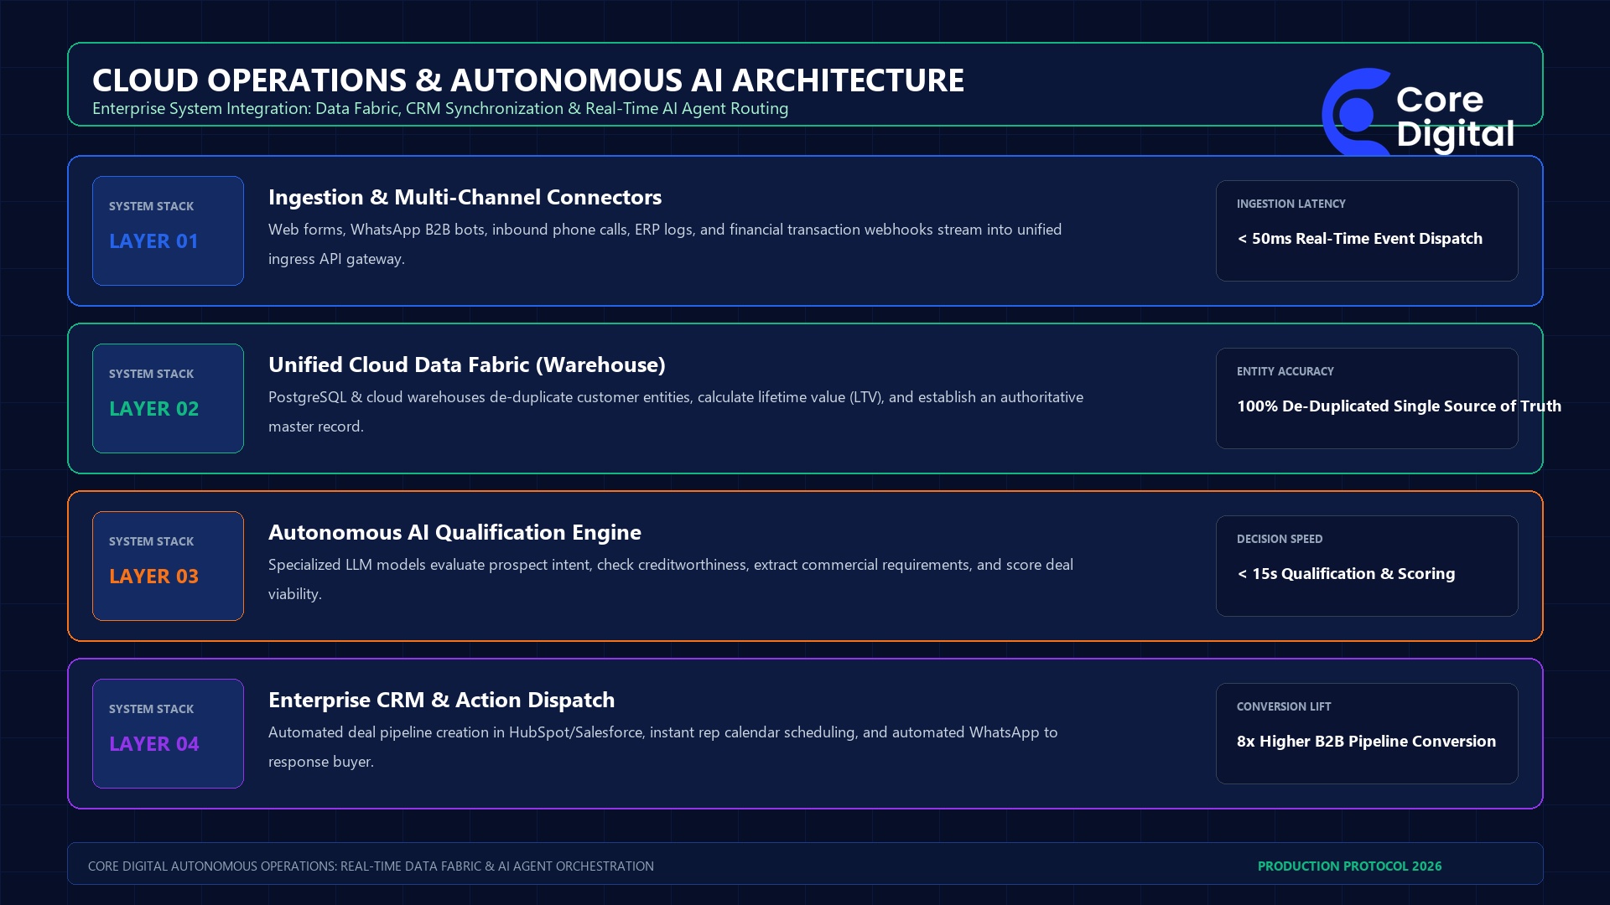Click '< 50ms Real-Time Event Dispatch' metric

pyautogui.click(x=1360, y=239)
